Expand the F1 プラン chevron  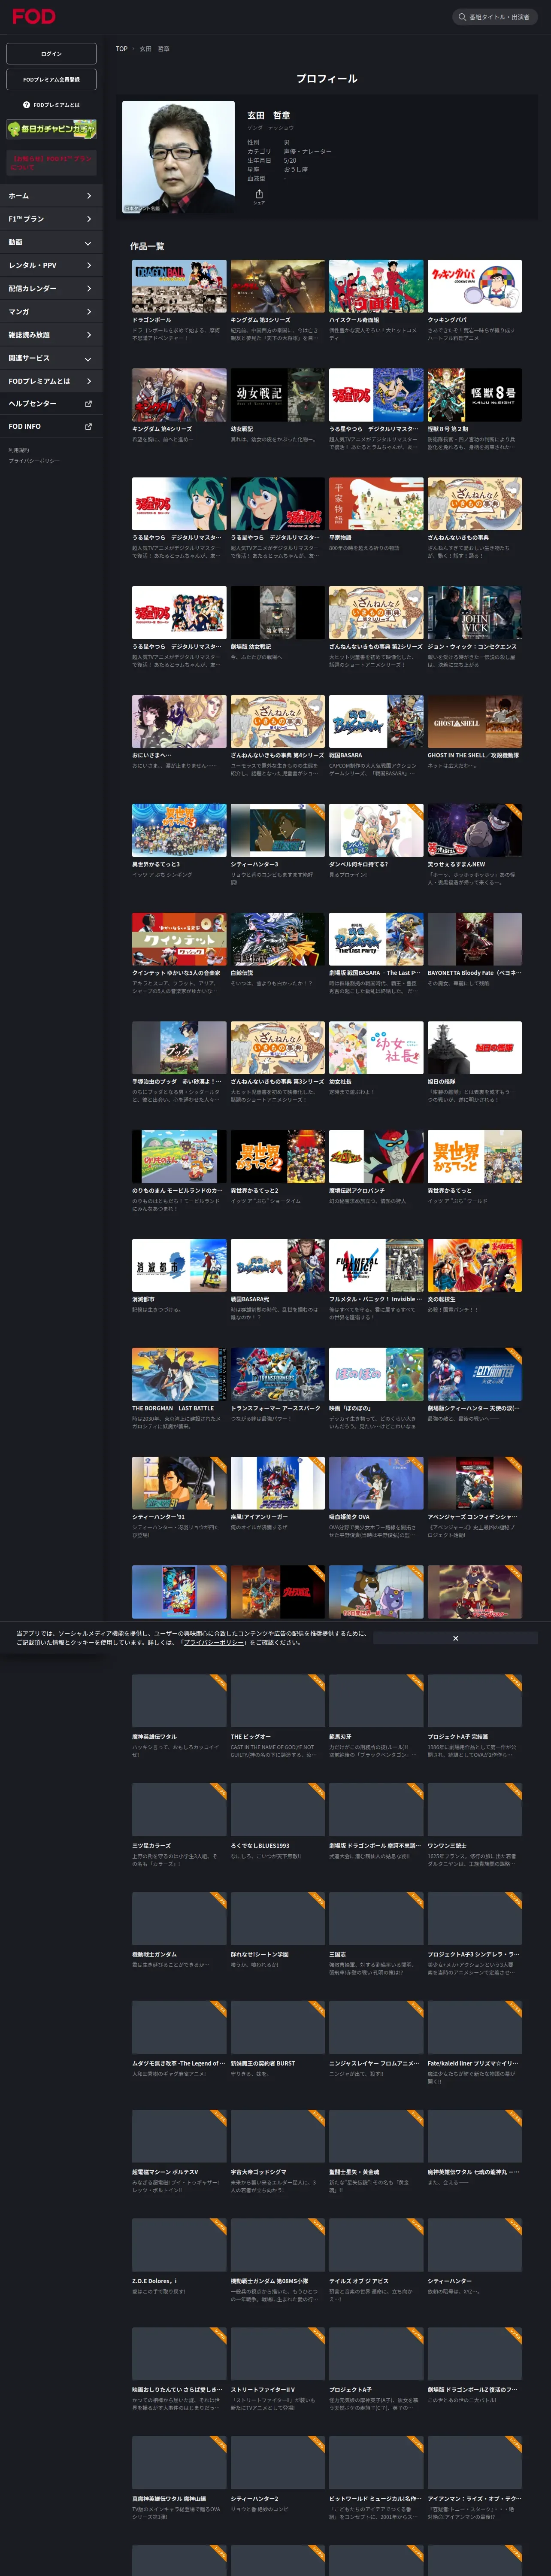point(88,219)
